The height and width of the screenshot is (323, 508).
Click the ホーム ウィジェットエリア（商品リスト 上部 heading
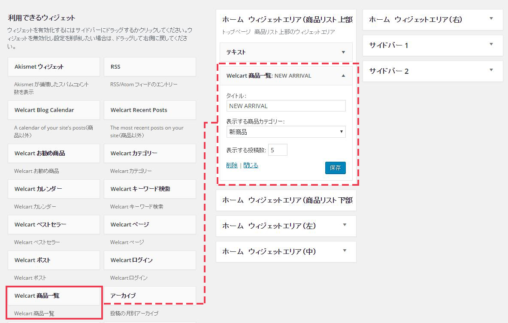tap(287, 20)
